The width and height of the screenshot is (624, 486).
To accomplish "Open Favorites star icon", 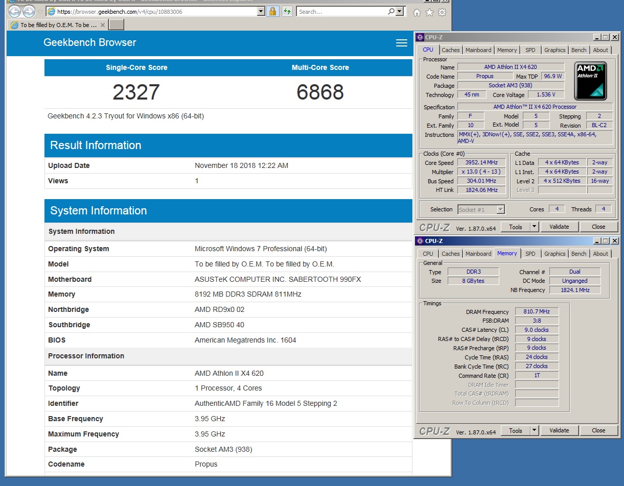I will [x=430, y=12].
